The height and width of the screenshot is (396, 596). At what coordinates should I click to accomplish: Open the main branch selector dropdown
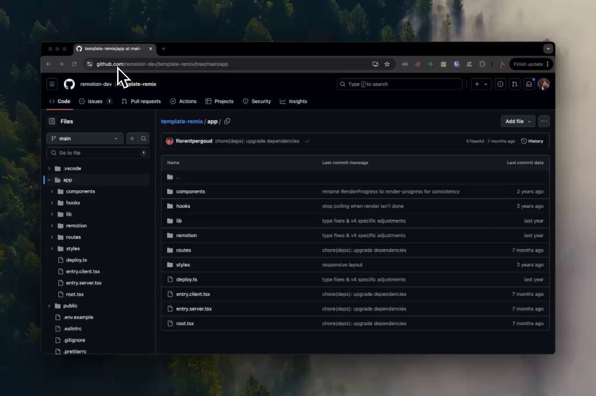click(85, 139)
